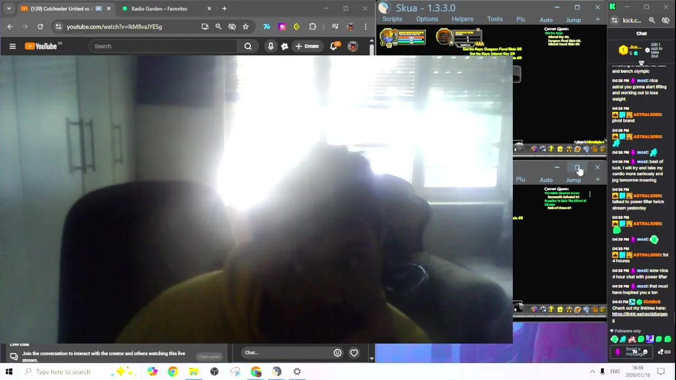Open a new Chrome tab
Screen dimensions: 676x380
(224, 8)
